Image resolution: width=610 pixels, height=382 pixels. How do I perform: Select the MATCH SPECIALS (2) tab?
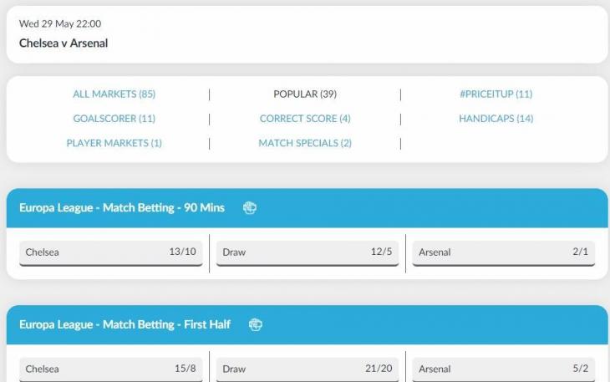tap(305, 143)
